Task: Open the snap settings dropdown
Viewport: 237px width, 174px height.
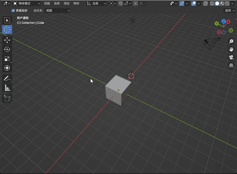Action: pyautogui.click(x=127, y=3)
